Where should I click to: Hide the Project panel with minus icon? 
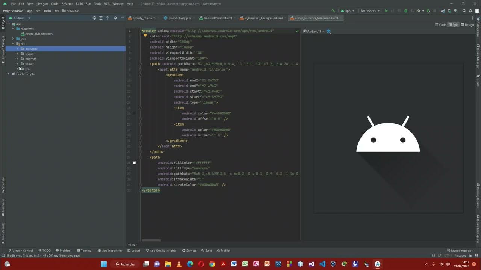pos(122,18)
